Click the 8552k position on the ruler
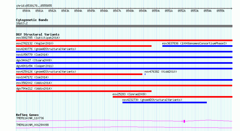 [x=182, y=11]
